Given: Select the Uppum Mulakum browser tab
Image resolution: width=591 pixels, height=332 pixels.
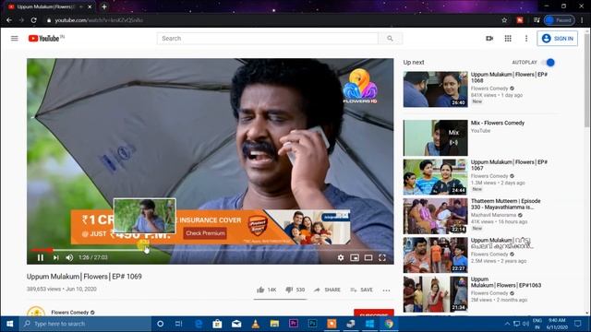Looking at the screenshot, I should click(x=49, y=6).
